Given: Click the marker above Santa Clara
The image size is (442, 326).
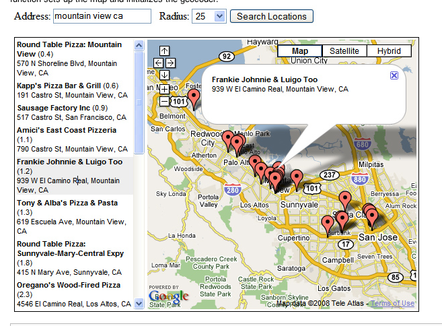Looking at the screenshot, I should pyautogui.click(x=344, y=199).
